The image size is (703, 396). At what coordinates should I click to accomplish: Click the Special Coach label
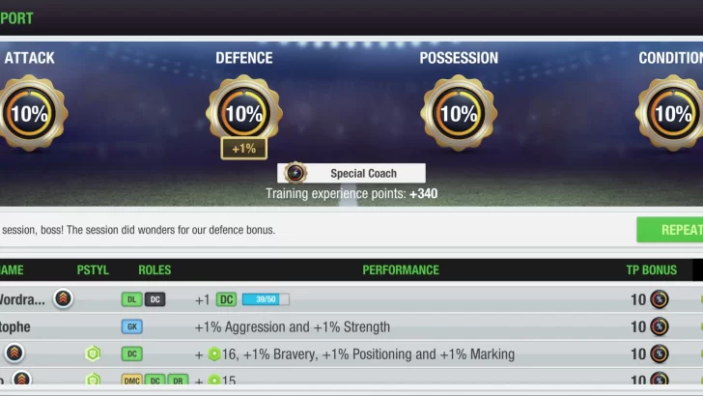364,174
